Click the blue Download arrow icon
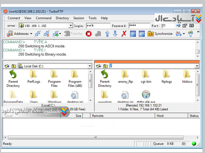The height and width of the screenshot is (153, 205). [x=115, y=34]
